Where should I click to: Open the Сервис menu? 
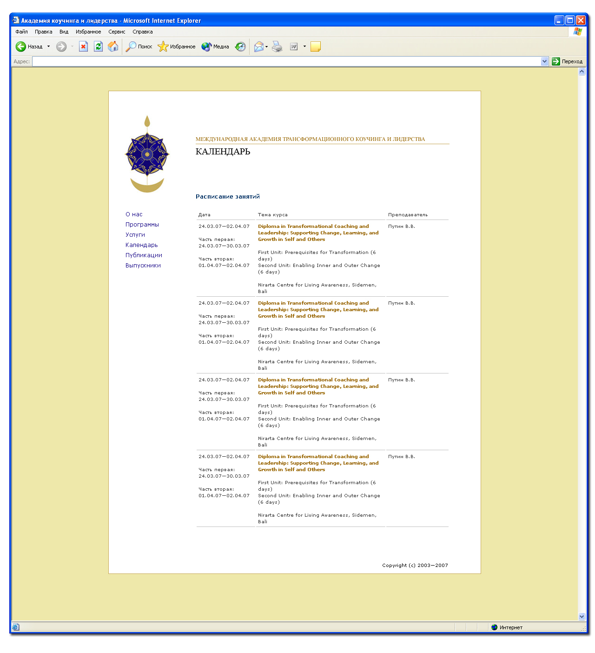(x=117, y=32)
